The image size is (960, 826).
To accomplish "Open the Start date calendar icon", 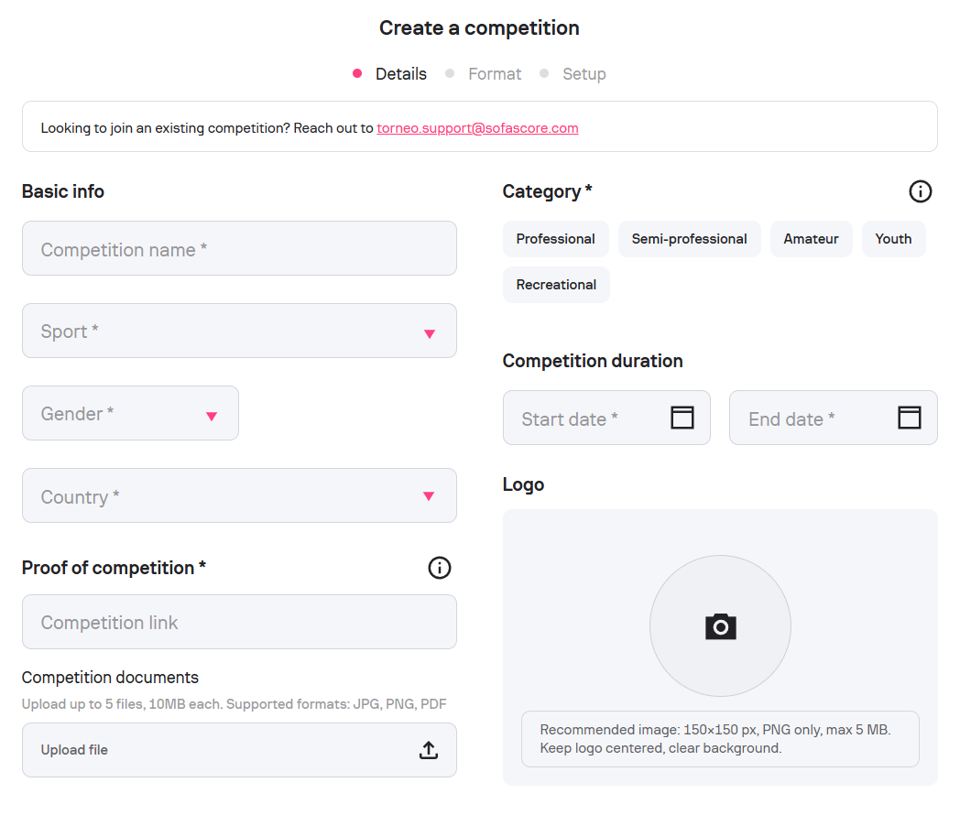I will 682,418.
